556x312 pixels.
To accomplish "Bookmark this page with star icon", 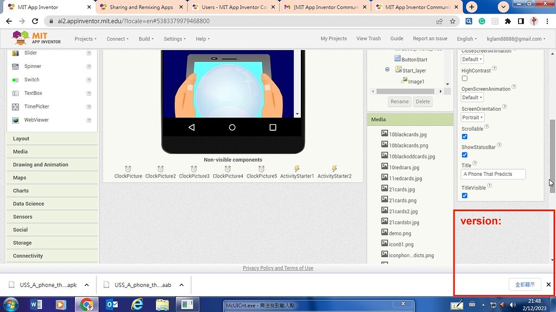I will pos(452,21).
